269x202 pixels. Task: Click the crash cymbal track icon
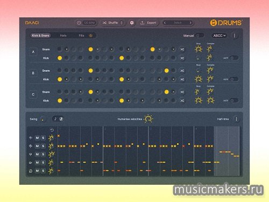[31, 138]
